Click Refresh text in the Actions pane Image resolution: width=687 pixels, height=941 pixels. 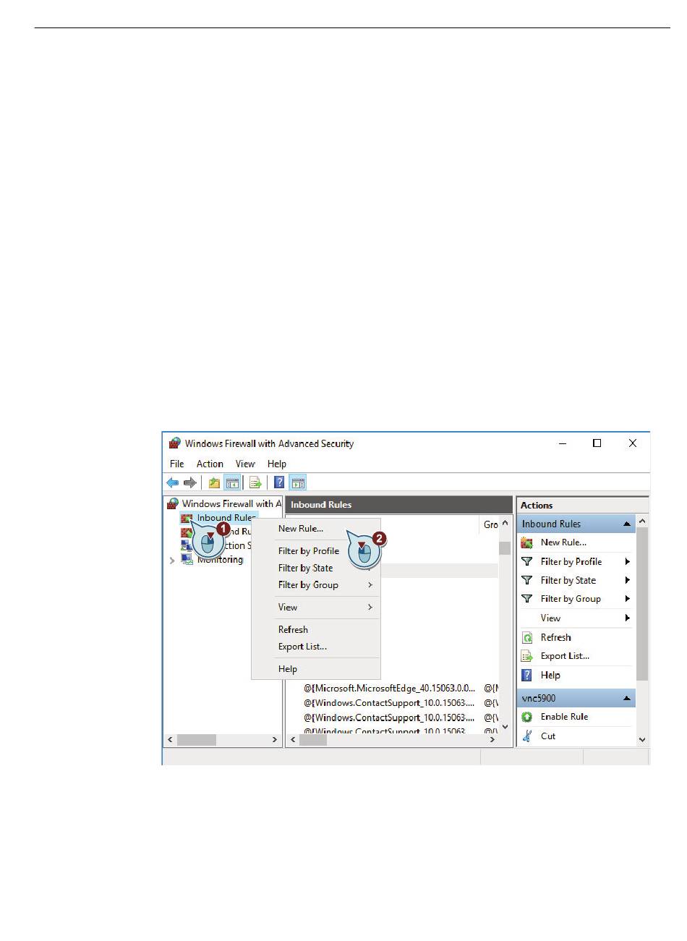pos(555,637)
